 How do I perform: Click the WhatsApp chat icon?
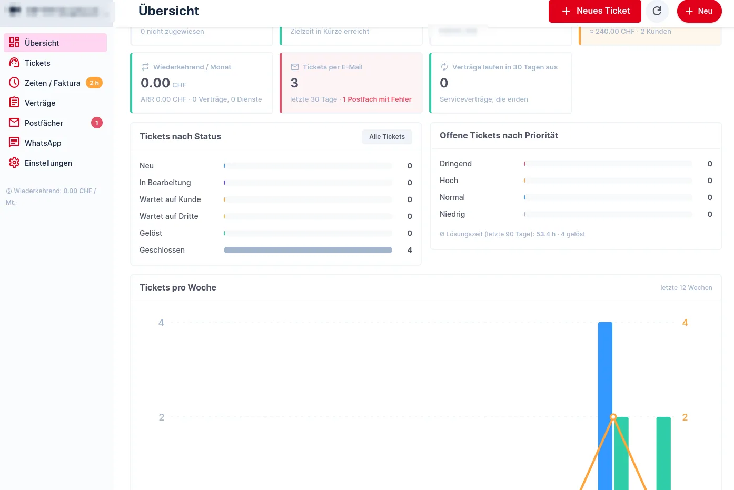14,143
